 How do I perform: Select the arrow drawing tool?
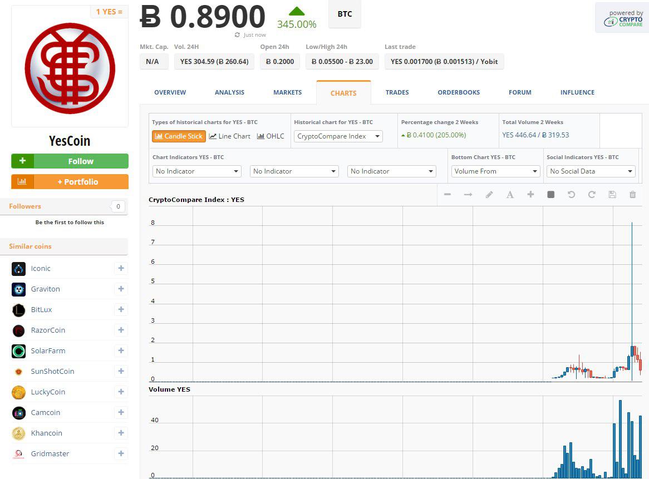(x=468, y=194)
